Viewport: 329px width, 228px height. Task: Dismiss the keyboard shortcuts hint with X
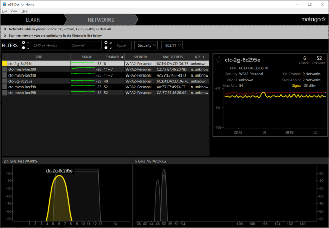[x=5, y=29]
